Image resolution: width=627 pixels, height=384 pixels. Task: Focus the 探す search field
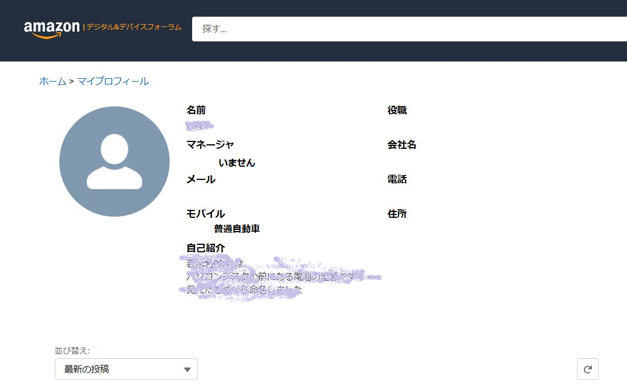pyautogui.click(x=410, y=29)
